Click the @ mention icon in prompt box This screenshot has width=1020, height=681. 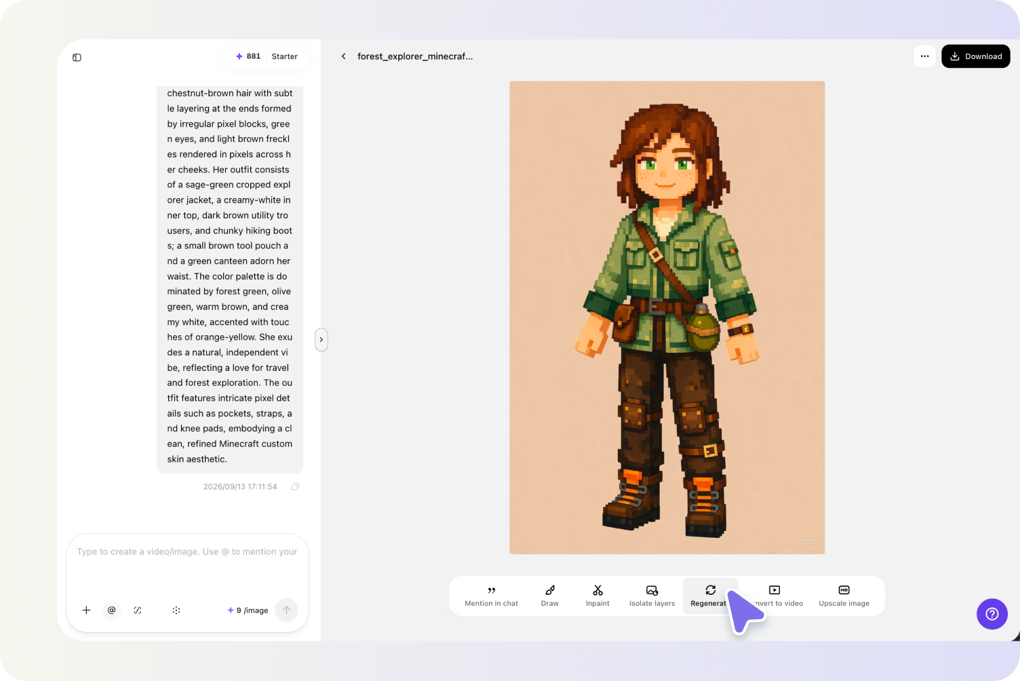pos(112,610)
